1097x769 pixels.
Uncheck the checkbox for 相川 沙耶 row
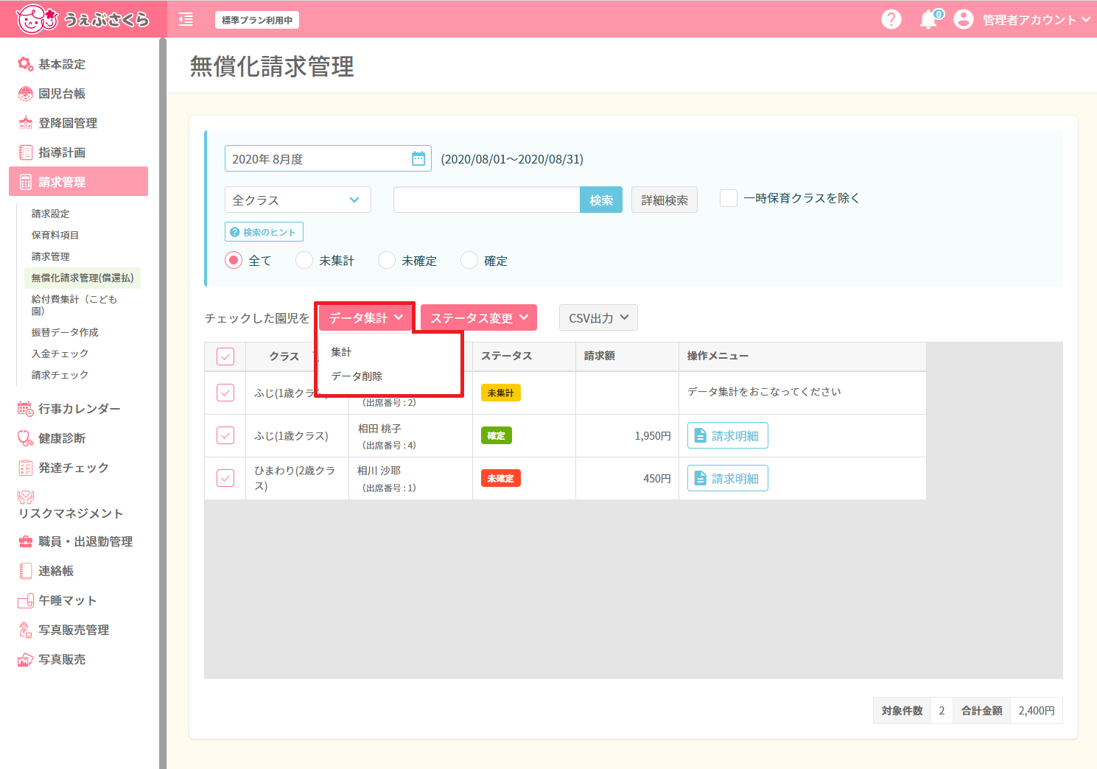pyautogui.click(x=225, y=478)
